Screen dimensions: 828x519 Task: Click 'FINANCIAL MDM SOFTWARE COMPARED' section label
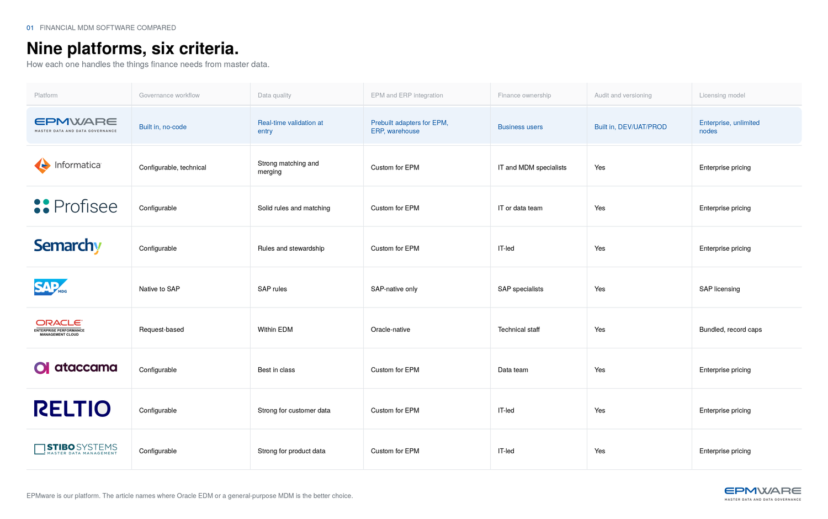(108, 28)
